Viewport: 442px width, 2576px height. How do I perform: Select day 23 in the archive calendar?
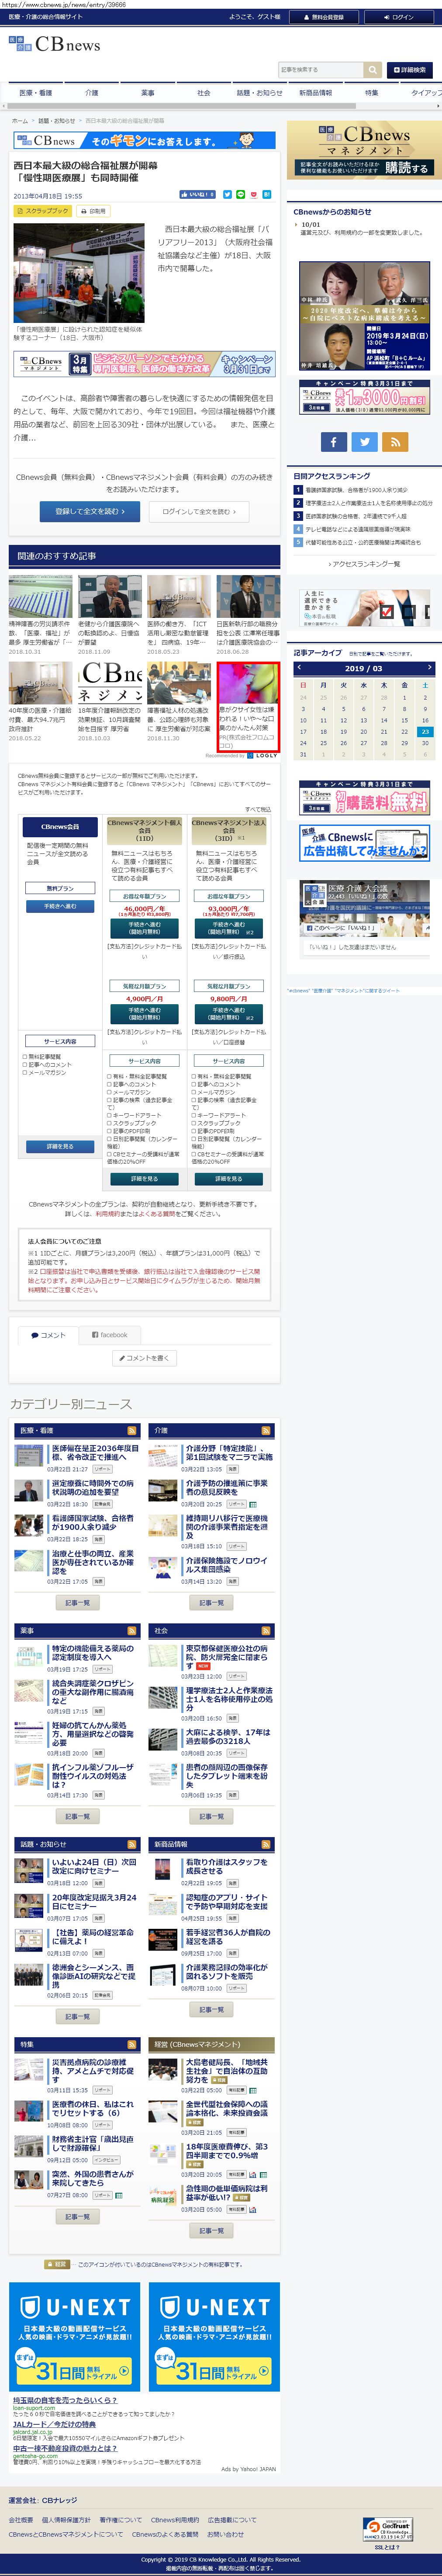(425, 731)
